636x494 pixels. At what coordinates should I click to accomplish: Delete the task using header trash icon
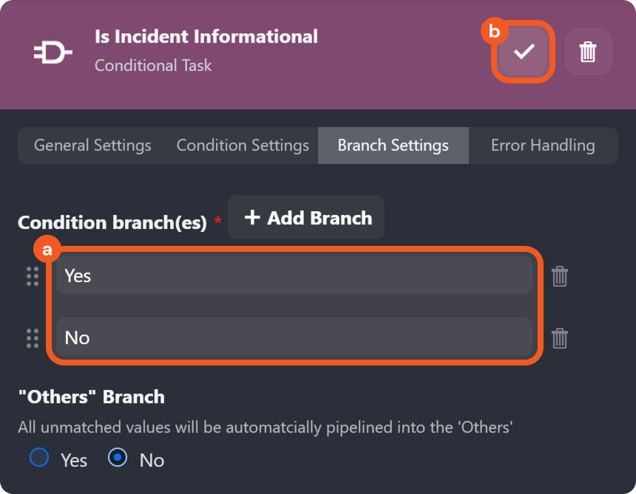coord(588,52)
